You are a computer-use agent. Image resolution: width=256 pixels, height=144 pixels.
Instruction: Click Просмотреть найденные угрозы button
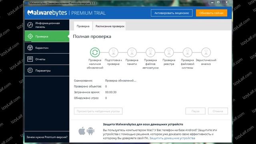pos(98,111)
